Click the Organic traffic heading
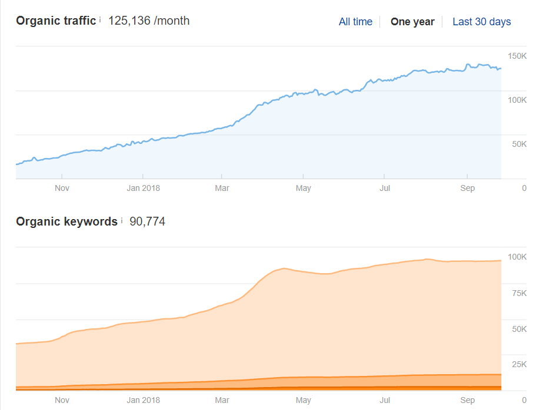 coord(56,21)
